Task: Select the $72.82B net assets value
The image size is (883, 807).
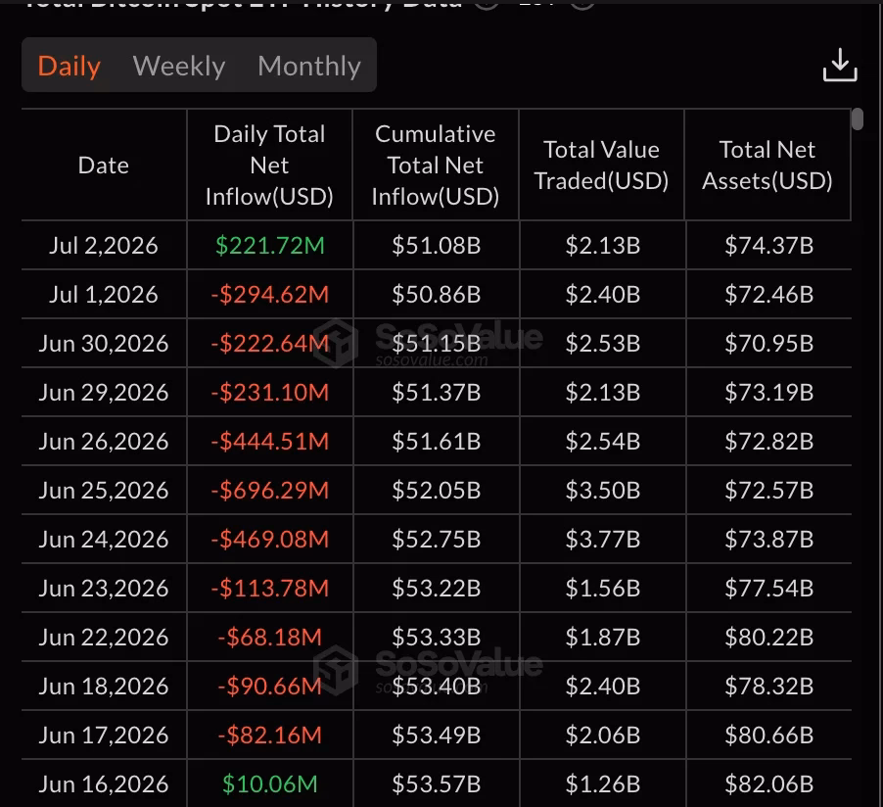Action: [769, 442]
